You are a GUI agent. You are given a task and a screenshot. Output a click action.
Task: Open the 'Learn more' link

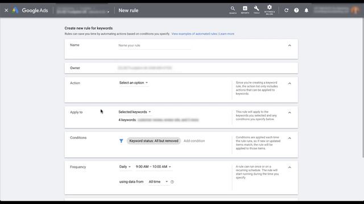coord(226,34)
